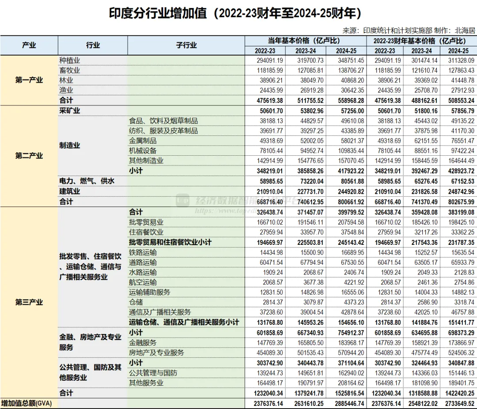
Task: Select the 机械设备 sub-industry
Action: [x=143, y=151]
